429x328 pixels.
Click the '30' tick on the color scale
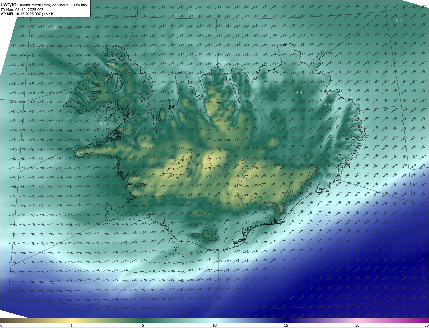(357, 325)
